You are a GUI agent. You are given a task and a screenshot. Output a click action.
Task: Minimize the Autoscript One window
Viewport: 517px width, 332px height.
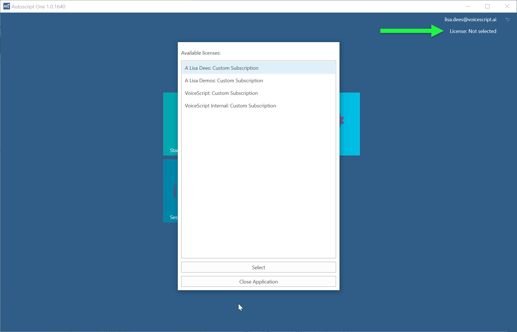[468, 6]
